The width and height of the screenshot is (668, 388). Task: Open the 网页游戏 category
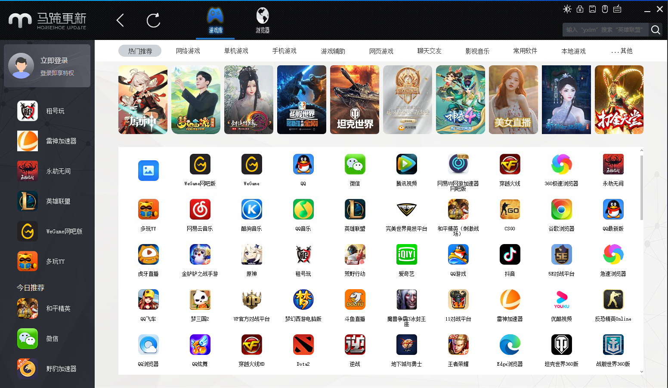pyautogui.click(x=381, y=51)
